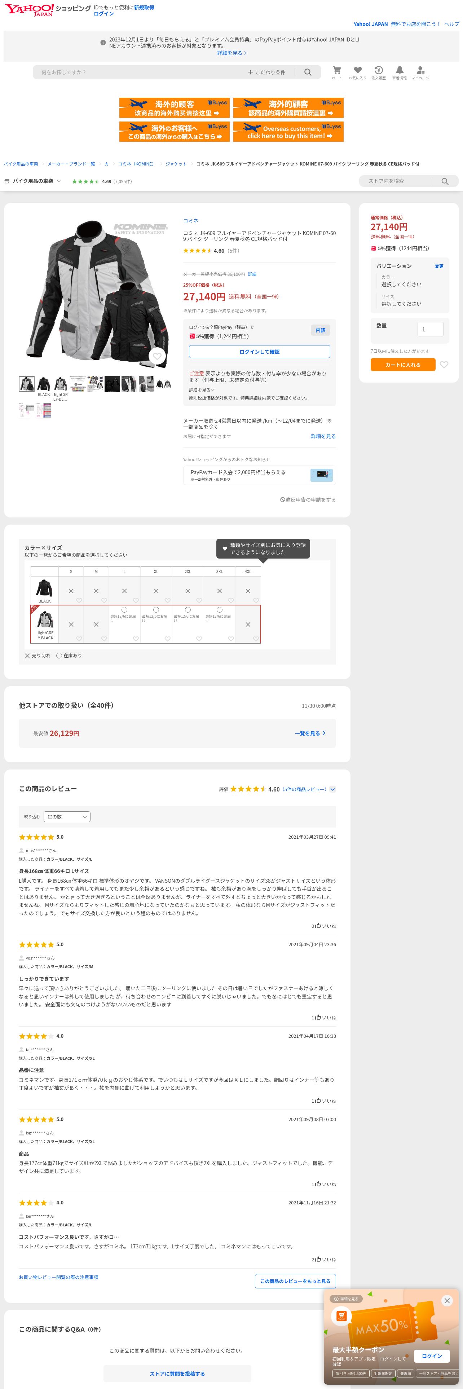Close the half-price coupon popup
463x1389 pixels.
[x=447, y=1301]
